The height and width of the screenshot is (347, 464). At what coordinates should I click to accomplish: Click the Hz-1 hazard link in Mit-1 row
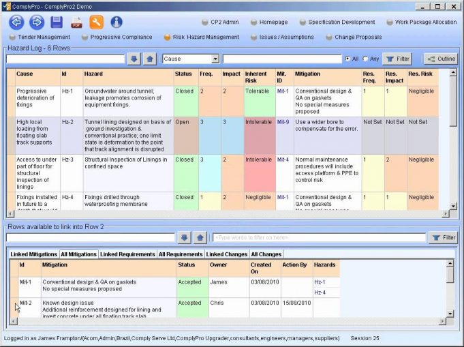320,282
